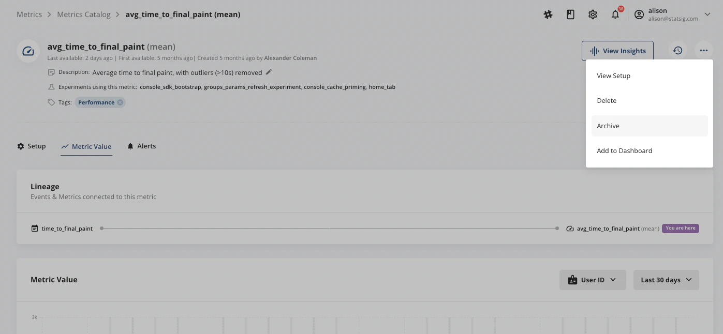Screen dimensions: 723x334
Task: Click the gauge metric icon beside title
Action: coord(28,51)
